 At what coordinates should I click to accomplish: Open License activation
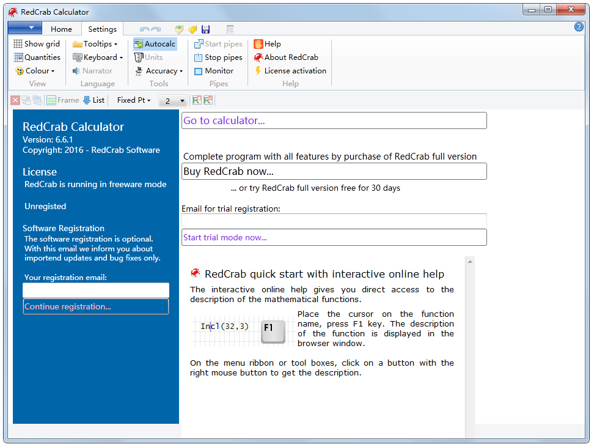pyautogui.click(x=290, y=71)
